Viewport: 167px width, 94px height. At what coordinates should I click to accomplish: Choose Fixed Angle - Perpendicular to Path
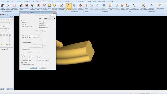[22, 36]
